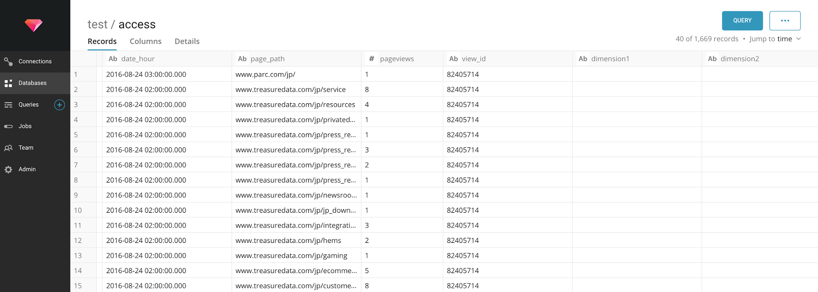Click empty dimension1 cell in row 1
818x292 pixels.
click(637, 74)
